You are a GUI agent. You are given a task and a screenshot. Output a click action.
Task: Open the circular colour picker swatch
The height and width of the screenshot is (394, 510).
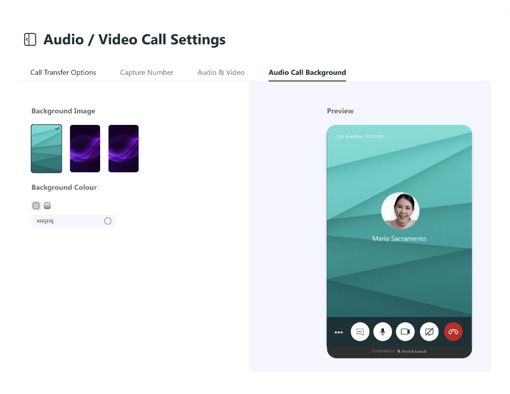point(107,221)
